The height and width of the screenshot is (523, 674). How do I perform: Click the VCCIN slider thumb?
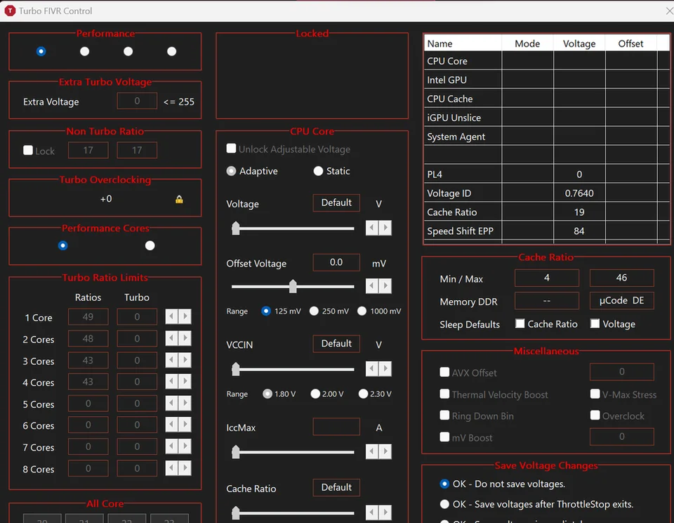236,369
